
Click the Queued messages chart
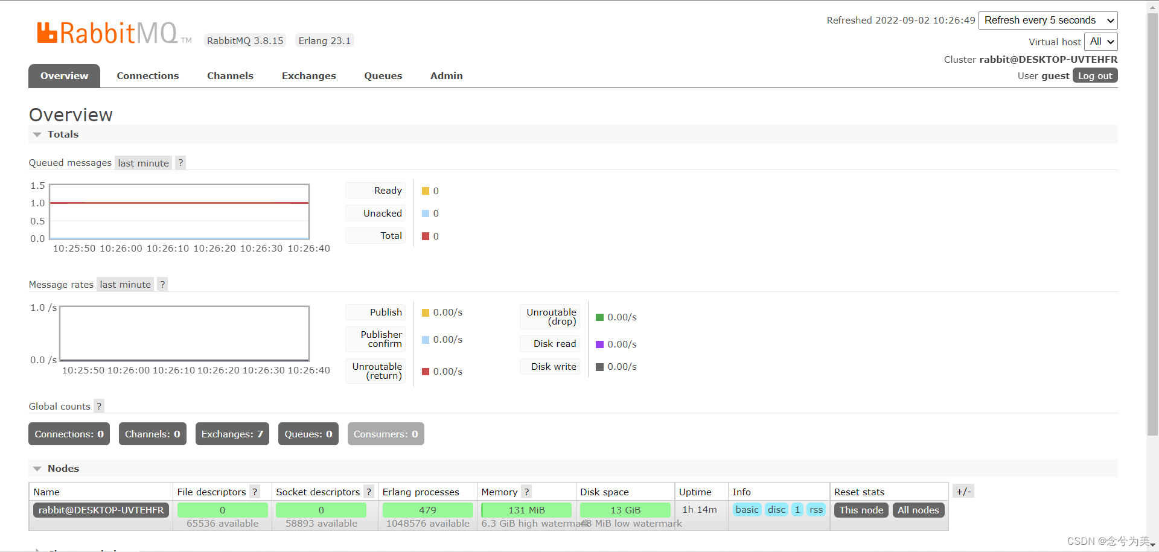coord(179,212)
